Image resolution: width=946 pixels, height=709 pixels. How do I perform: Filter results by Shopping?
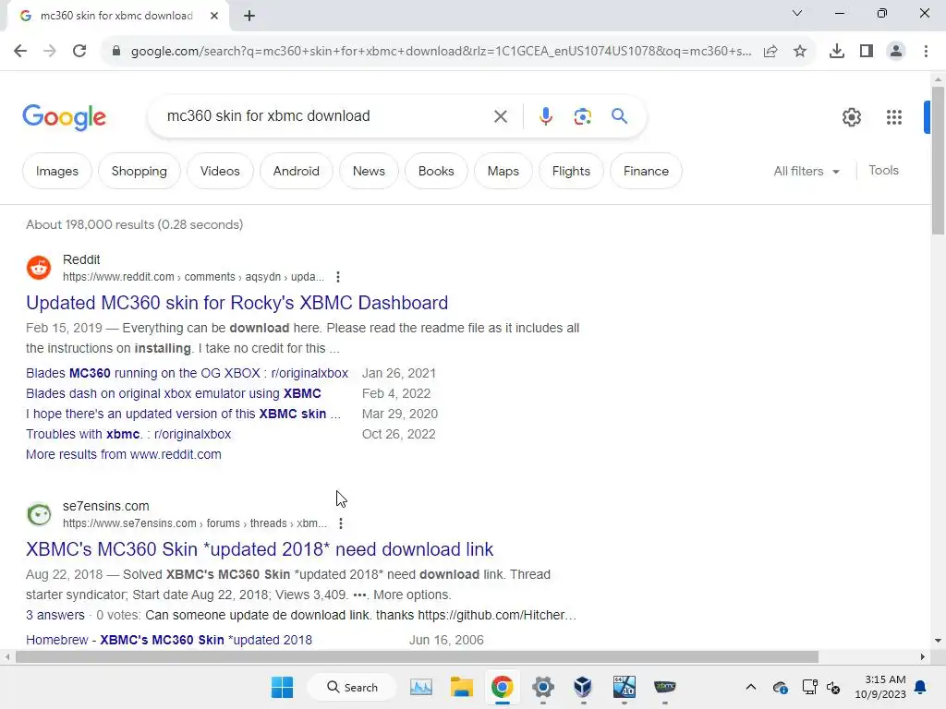139,171
